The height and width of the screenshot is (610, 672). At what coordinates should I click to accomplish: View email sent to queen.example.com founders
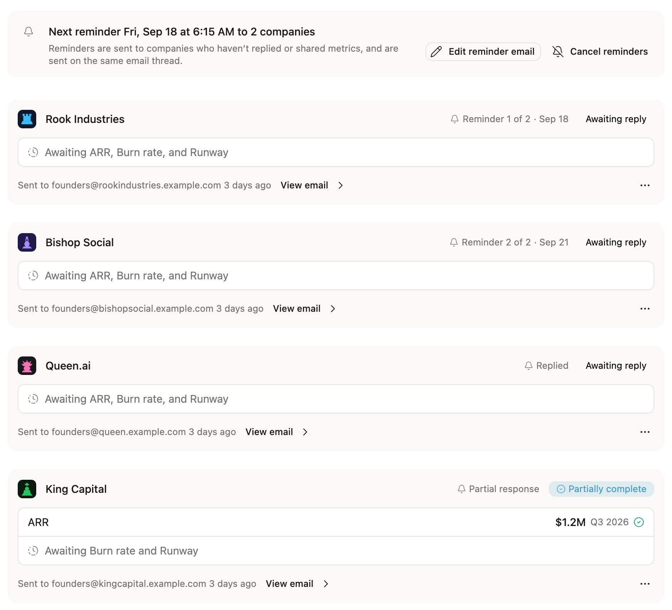pos(269,432)
